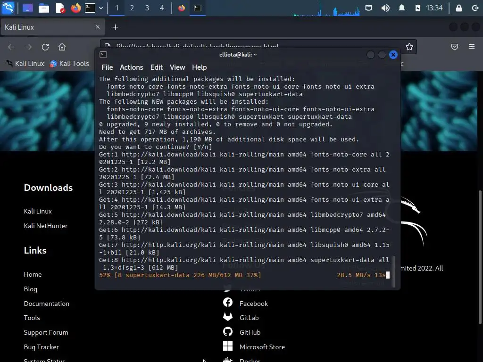Open the file manager from the panel
The image size is (483, 362).
[44, 8]
